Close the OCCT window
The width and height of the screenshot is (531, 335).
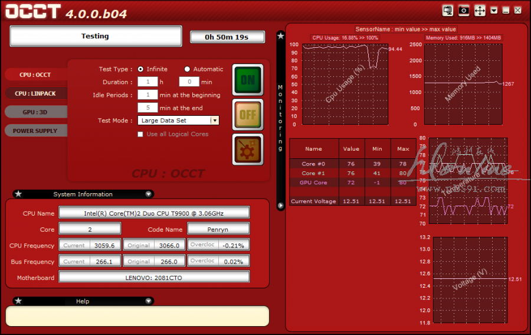518,11
